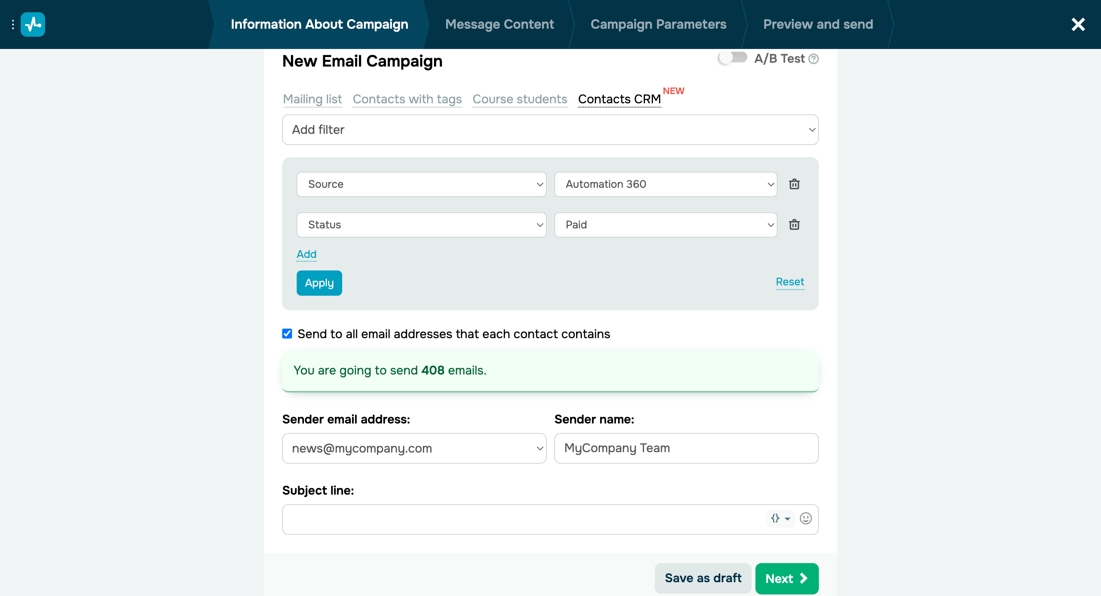Change Automation 360 in the source value dropdown

click(x=665, y=184)
